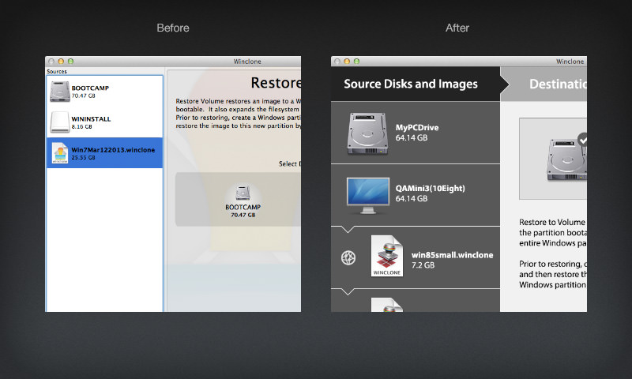
Task: Minimize the After Winclone window
Action: tap(347, 62)
